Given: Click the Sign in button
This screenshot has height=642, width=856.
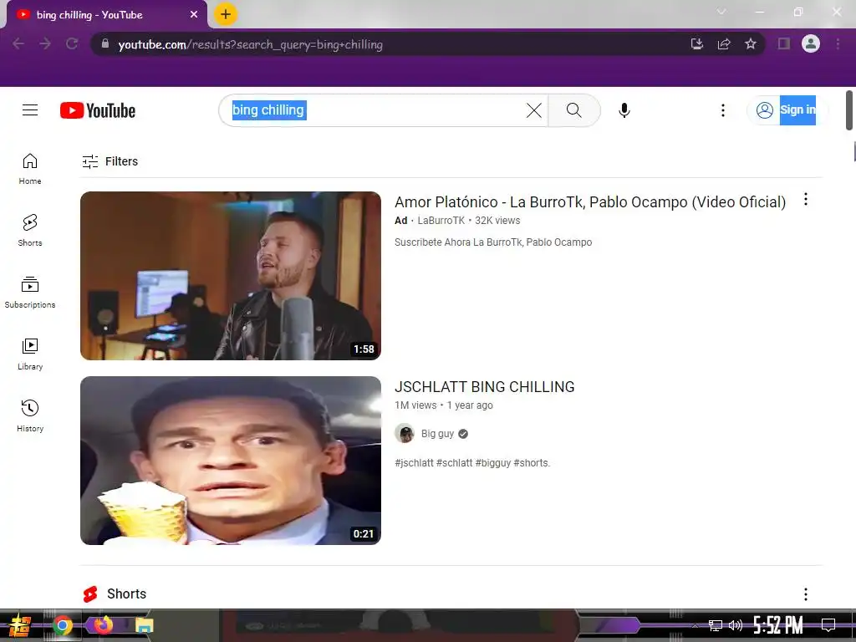Looking at the screenshot, I should point(786,110).
